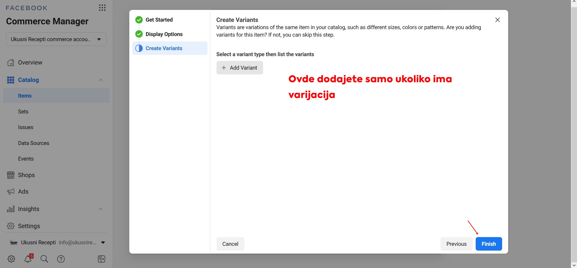The height and width of the screenshot is (268, 577).
Task: Open Ukusni Recepti commerce account dropdown
Action: coord(56,39)
